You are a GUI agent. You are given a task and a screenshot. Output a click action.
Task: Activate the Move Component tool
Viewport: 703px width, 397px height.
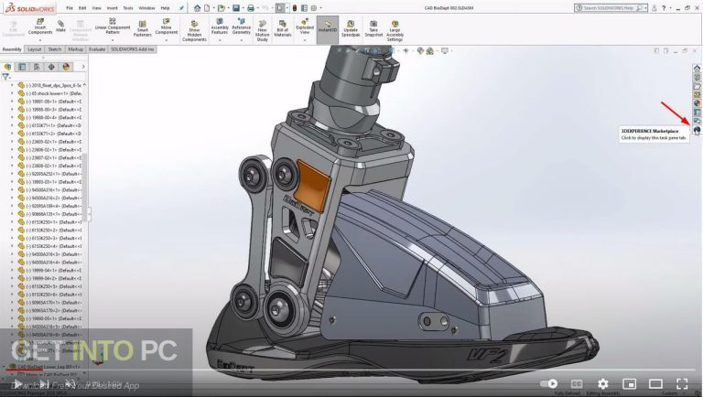click(167, 27)
